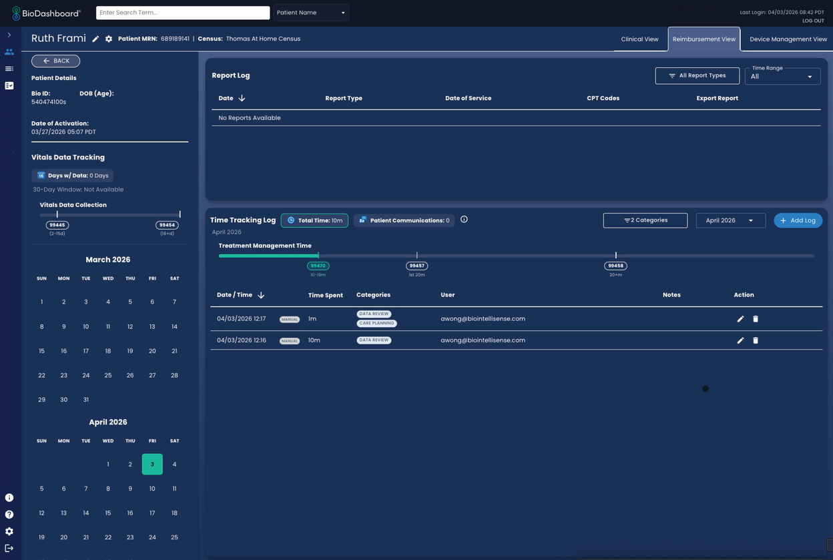Edit patient name with the pencil icon
This screenshot has width=833, height=560.
coord(95,39)
